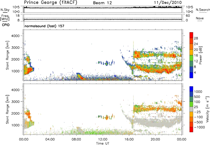The width and height of the screenshot is (210, 145).
Task: Select the "Freq. [MHz]" axis label
Action: pyautogui.click(x=5, y=18)
